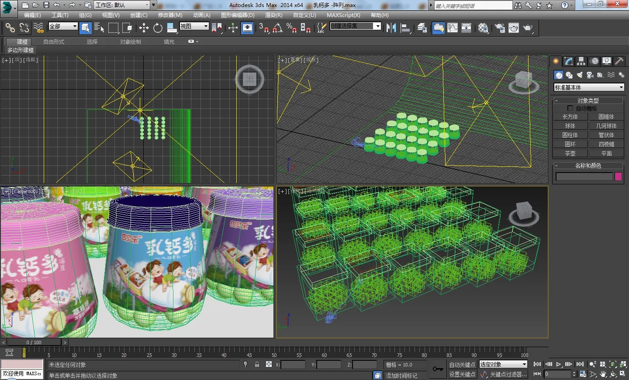Click the 球体 sphere button
This screenshot has width=629, height=380.
(570, 126)
